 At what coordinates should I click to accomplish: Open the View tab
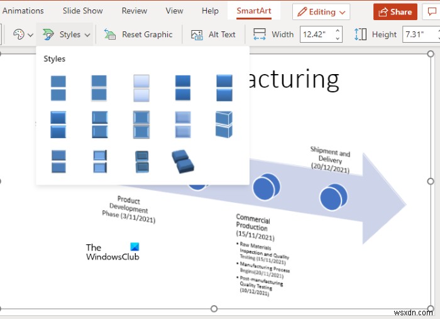[174, 11]
